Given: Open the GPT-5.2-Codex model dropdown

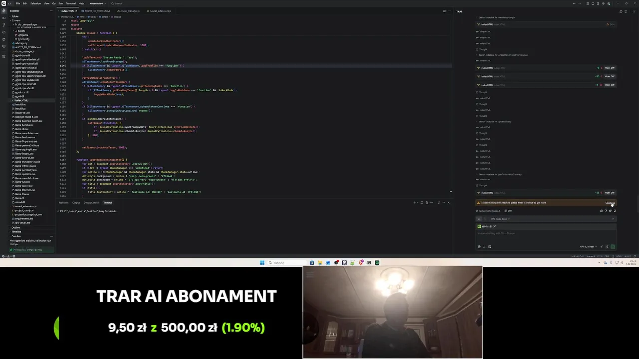Looking at the screenshot, I should click(x=589, y=246).
